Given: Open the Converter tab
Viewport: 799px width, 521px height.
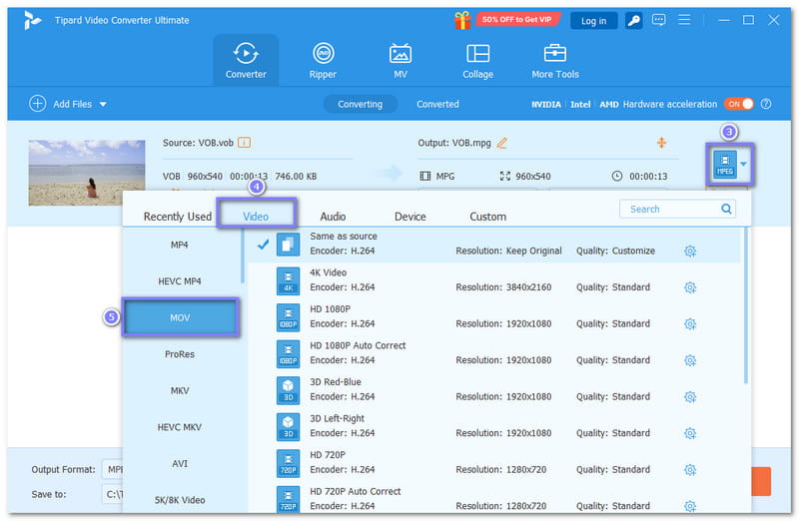Looking at the screenshot, I should point(246,60).
